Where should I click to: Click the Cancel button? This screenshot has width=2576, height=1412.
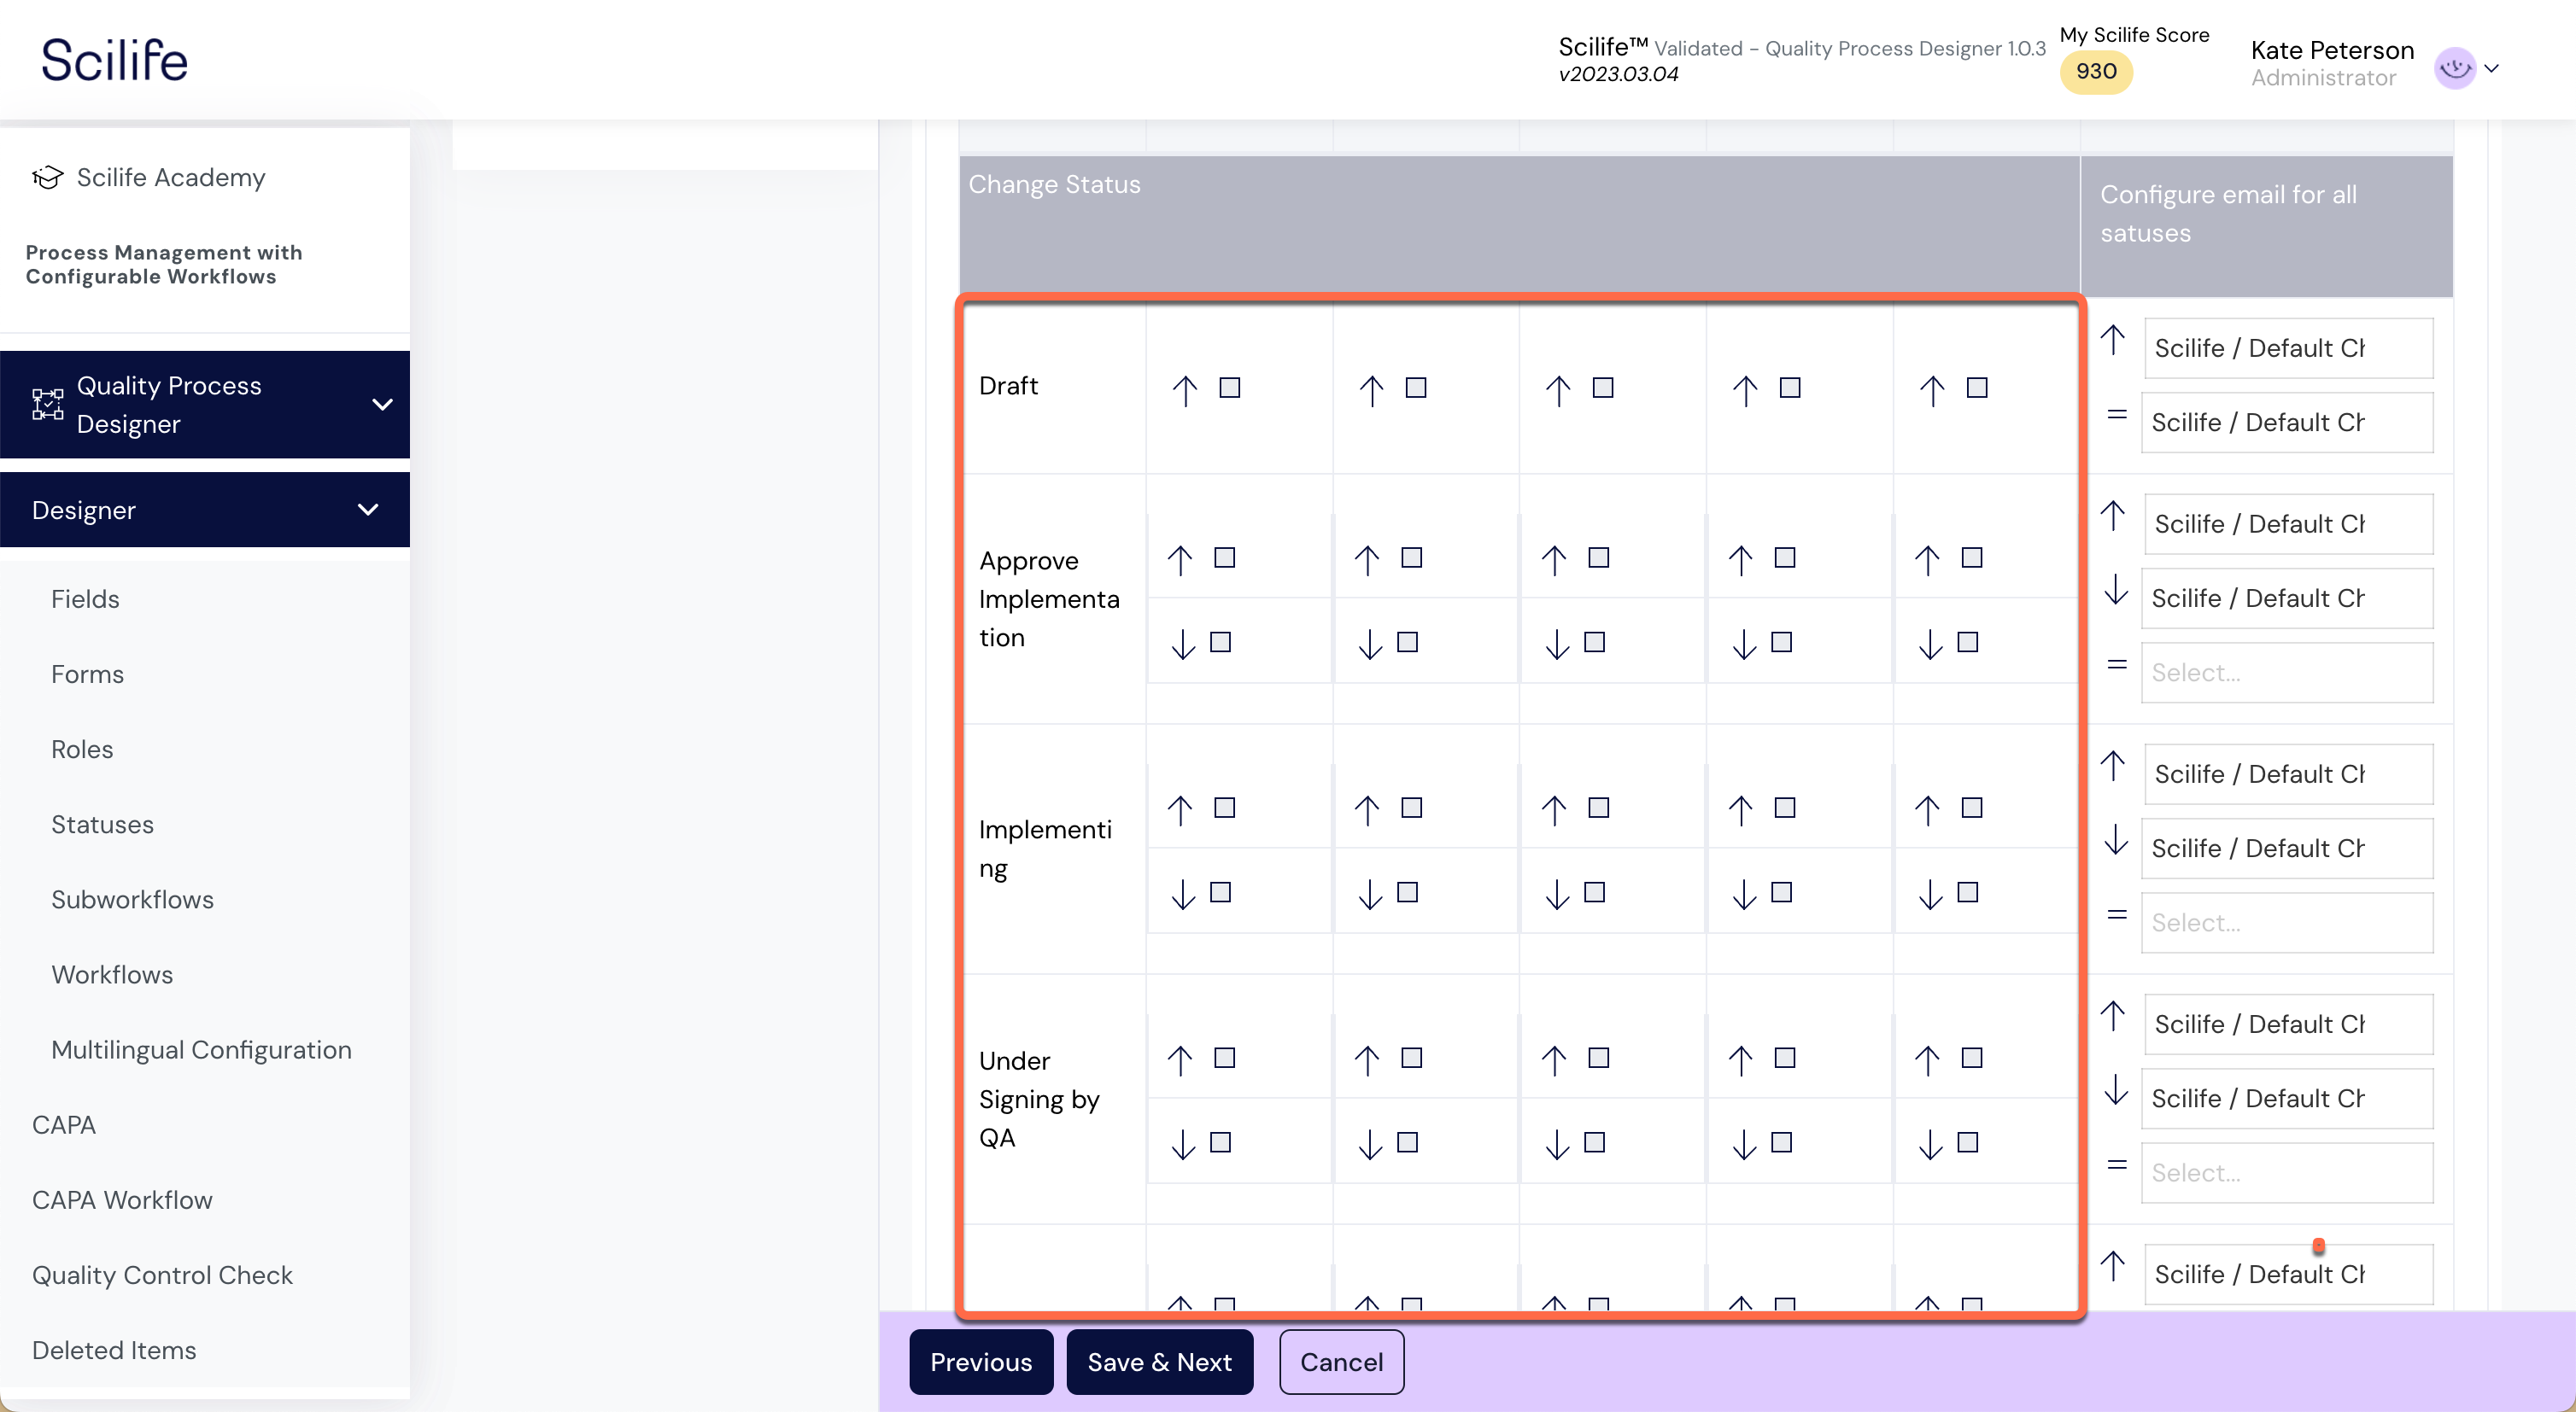coord(1341,1362)
